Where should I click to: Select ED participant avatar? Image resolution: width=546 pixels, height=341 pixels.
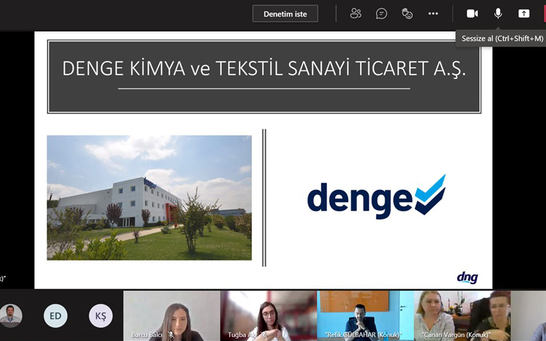coord(55,316)
